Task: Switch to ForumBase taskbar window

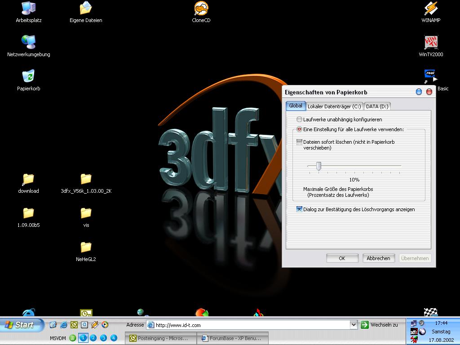Action: click(x=233, y=338)
